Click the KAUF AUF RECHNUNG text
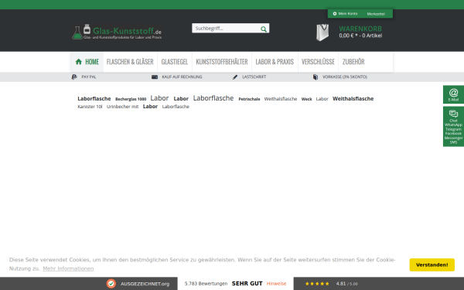 pyautogui.click(x=182, y=77)
